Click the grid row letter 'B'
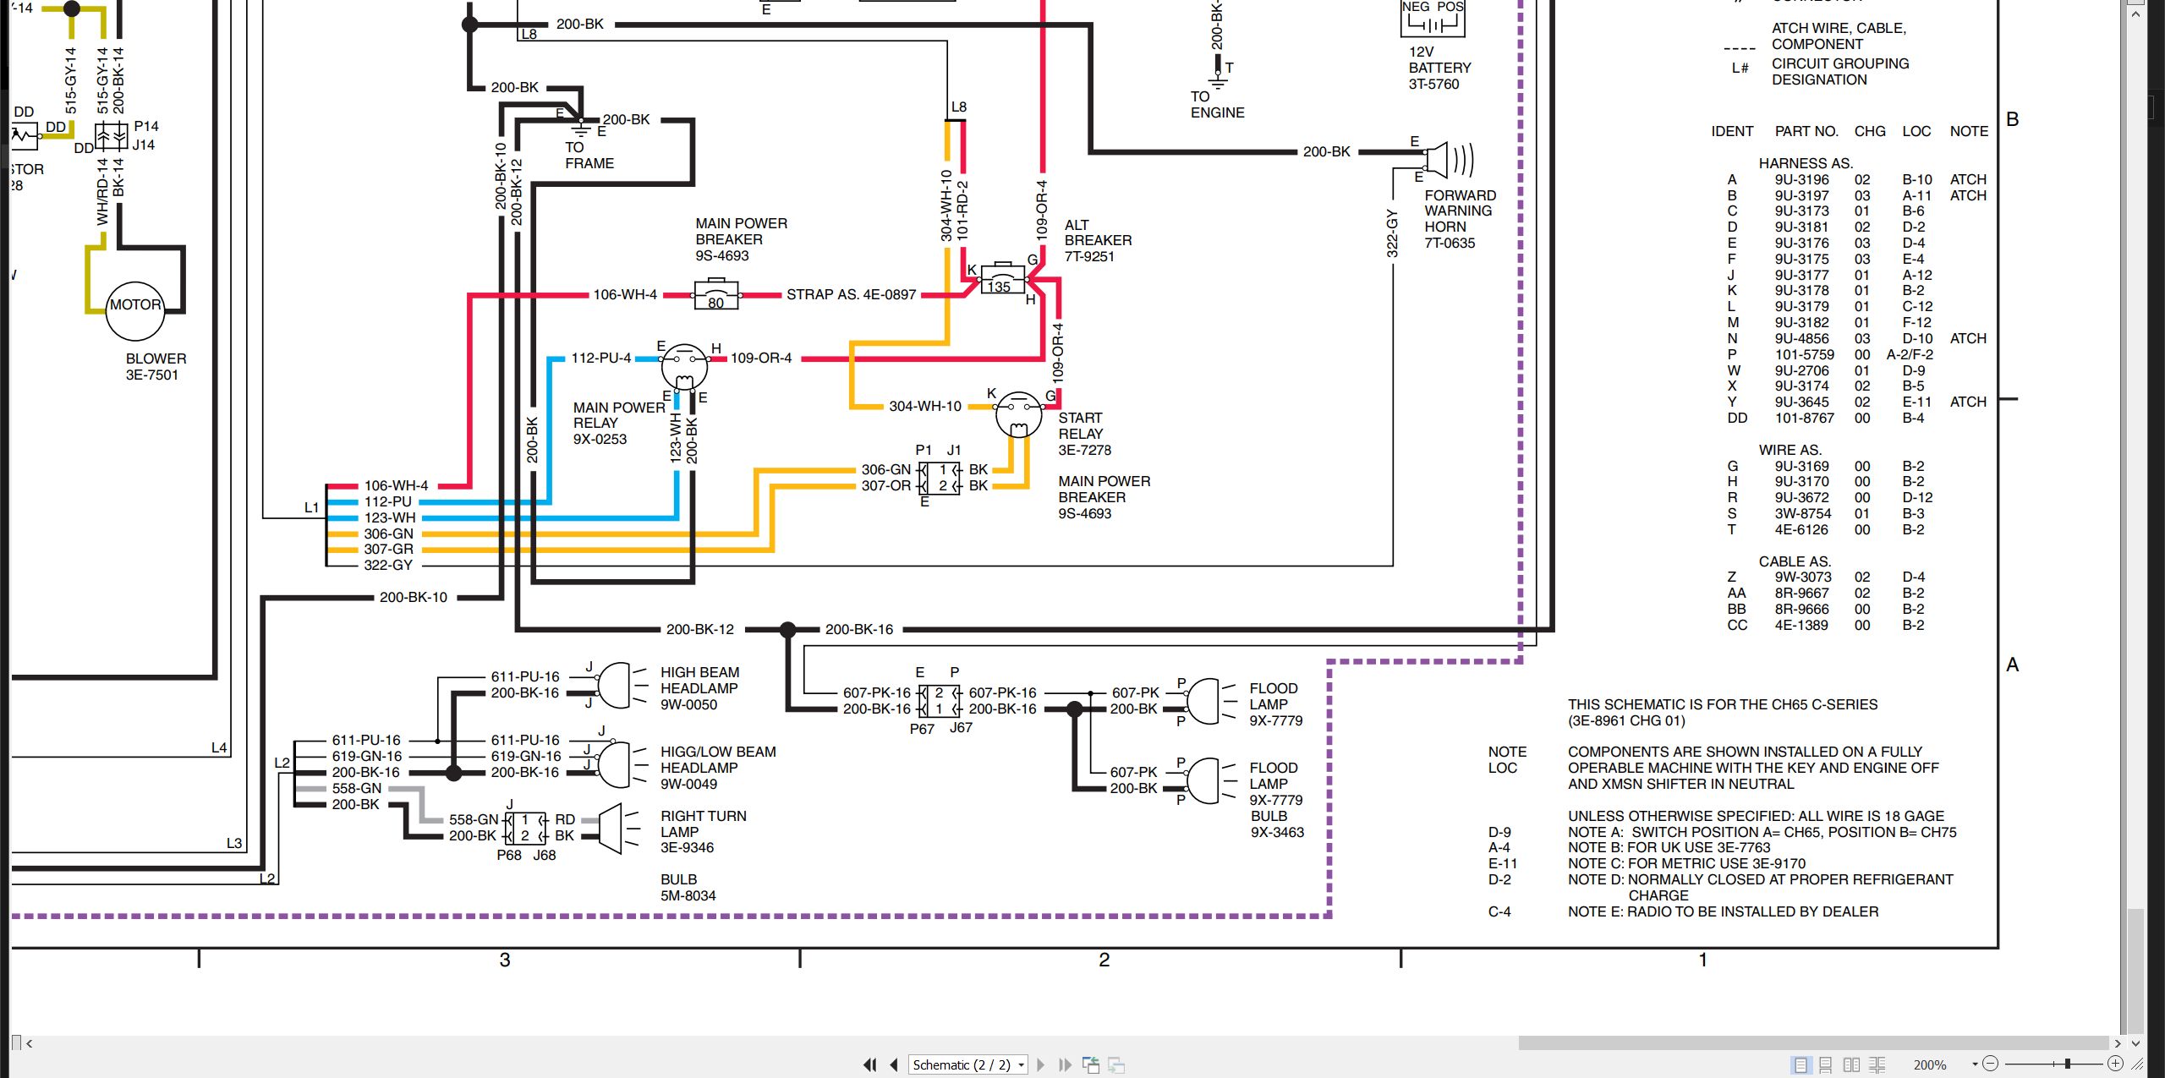2165x1078 pixels. [x=2013, y=119]
